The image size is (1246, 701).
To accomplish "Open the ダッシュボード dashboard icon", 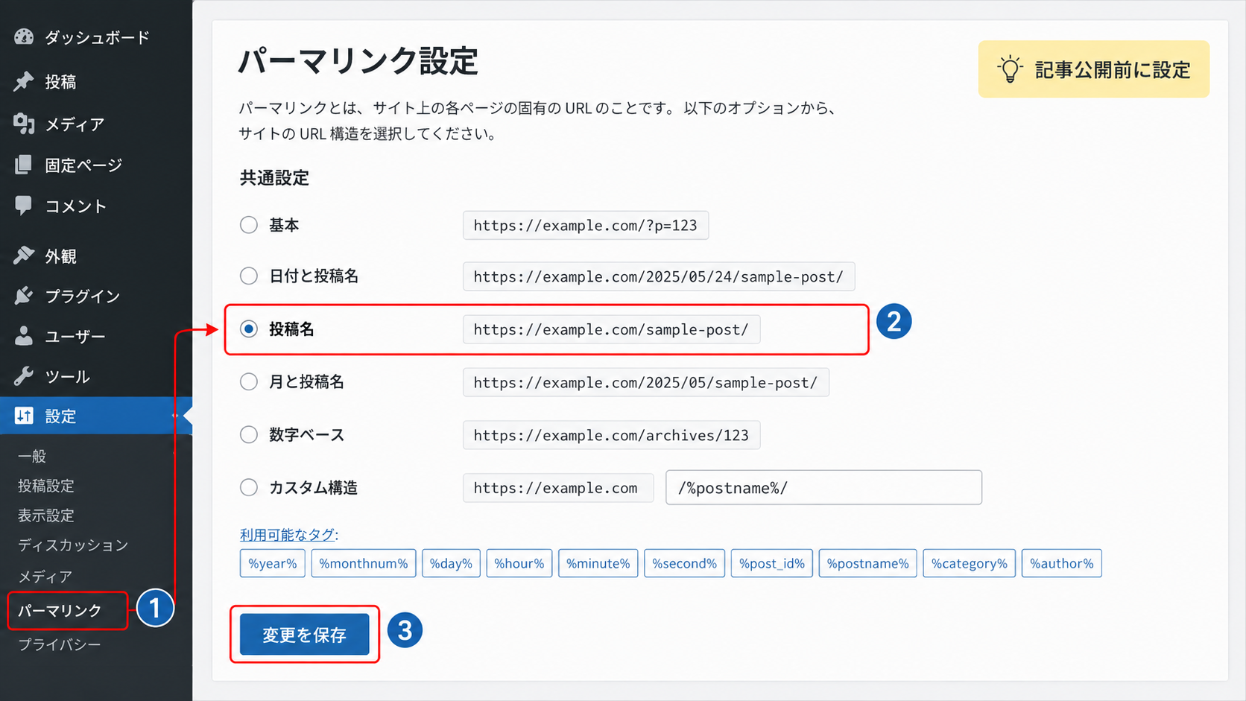I will [24, 37].
